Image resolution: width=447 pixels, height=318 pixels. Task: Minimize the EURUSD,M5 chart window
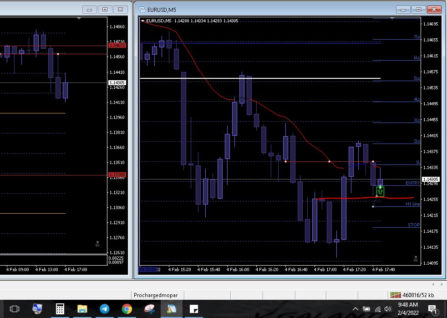(403, 10)
